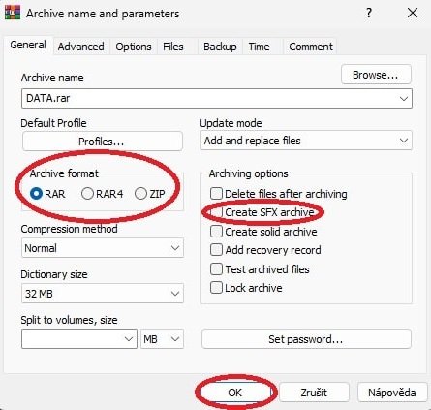Enable Delete files after archiving
This screenshot has width=431, height=410.
tap(216, 194)
